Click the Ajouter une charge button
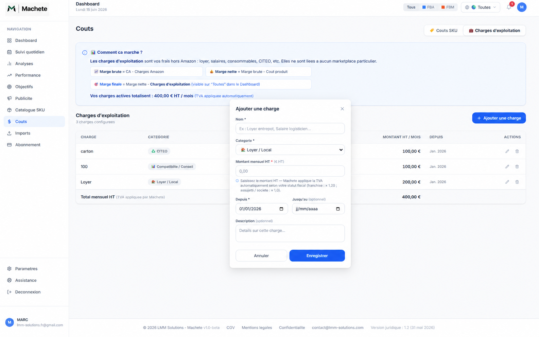The width and height of the screenshot is (539, 337). 499,118
